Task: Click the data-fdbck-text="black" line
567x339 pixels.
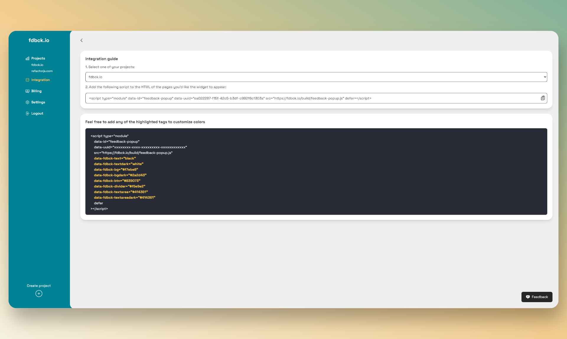Action: point(115,158)
